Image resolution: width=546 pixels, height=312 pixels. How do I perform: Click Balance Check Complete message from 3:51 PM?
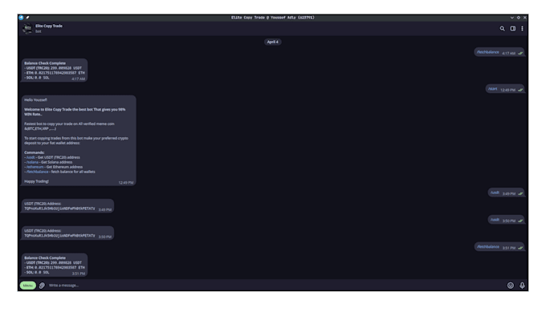tap(55, 265)
